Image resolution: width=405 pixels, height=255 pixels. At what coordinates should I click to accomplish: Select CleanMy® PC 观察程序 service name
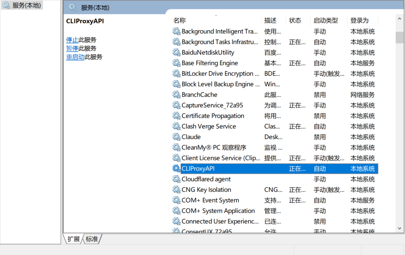coord(214,148)
